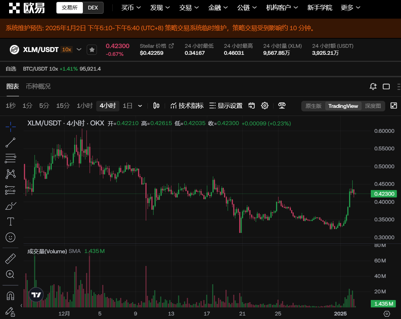
Task: Toggle XLM/USDT favorite star
Action: (92, 50)
